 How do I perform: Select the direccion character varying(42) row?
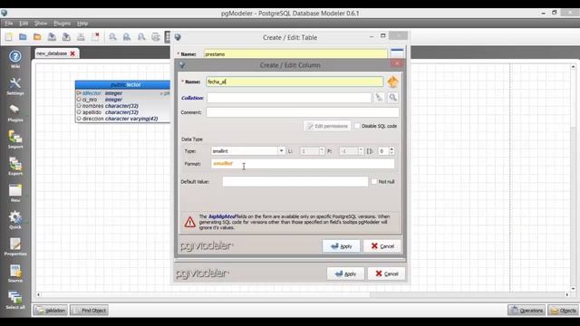[122, 119]
